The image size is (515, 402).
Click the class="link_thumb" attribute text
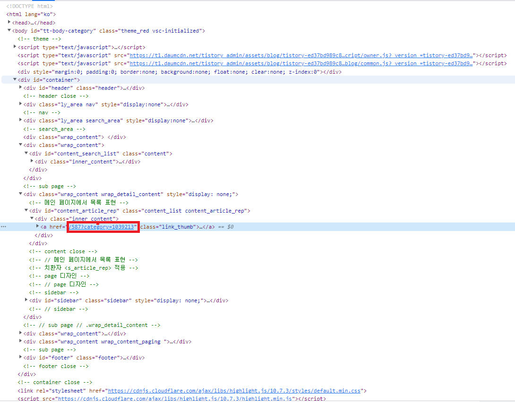click(x=168, y=227)
